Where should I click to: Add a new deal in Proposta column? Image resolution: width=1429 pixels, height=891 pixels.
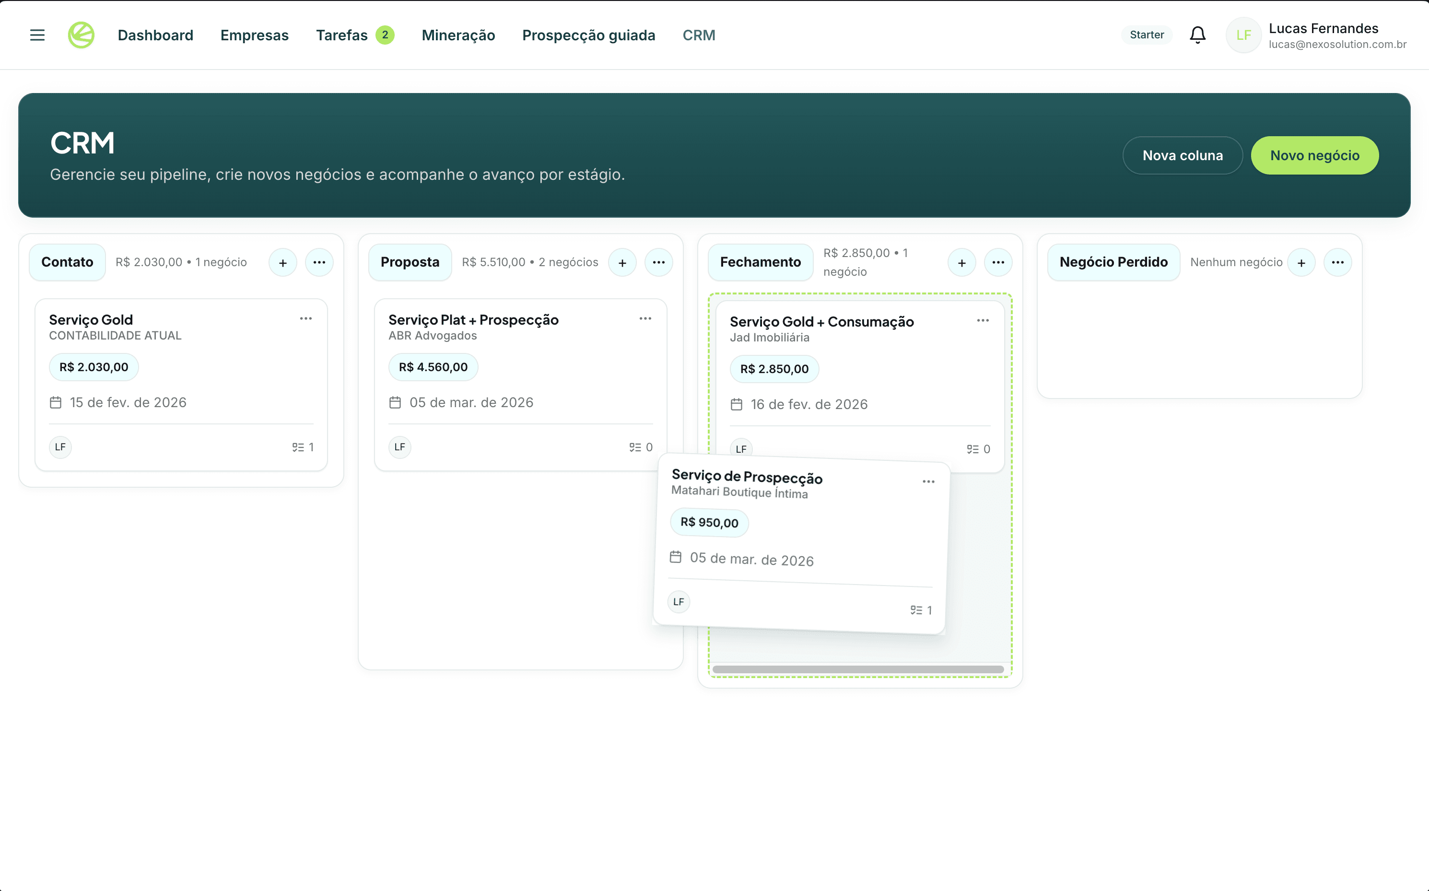pos(622,262)
